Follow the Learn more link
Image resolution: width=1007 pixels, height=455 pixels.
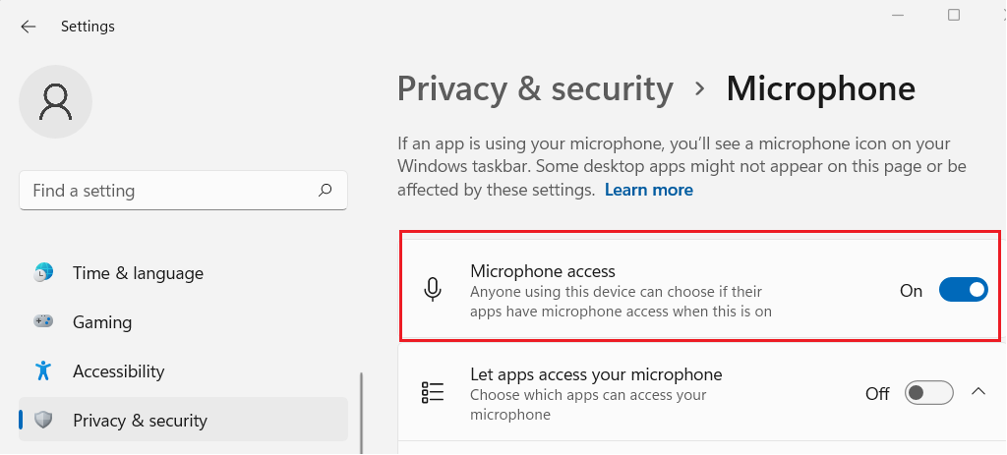(649, 190)
